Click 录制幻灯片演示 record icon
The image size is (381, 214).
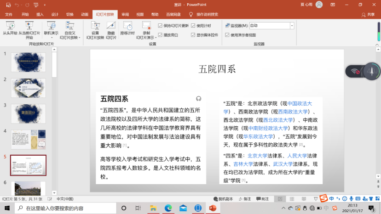tap(146, 30)
